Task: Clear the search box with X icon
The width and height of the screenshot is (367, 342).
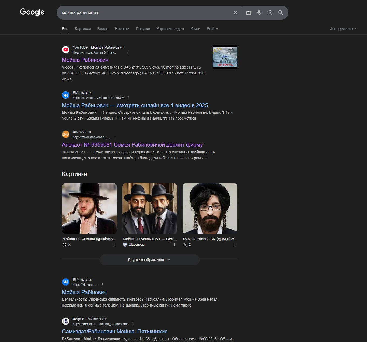Action: pyautogui.click(x=235, y=13)
